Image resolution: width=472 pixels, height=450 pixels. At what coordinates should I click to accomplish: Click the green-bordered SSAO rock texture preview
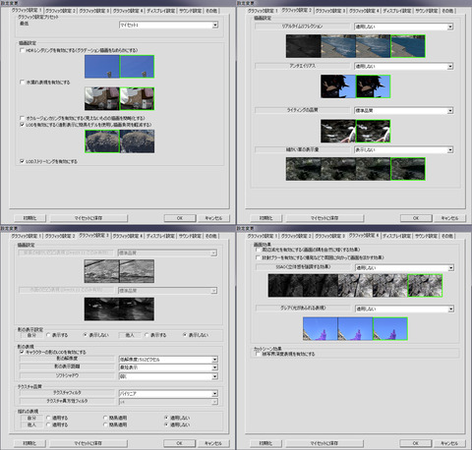(x=425, y=286)
